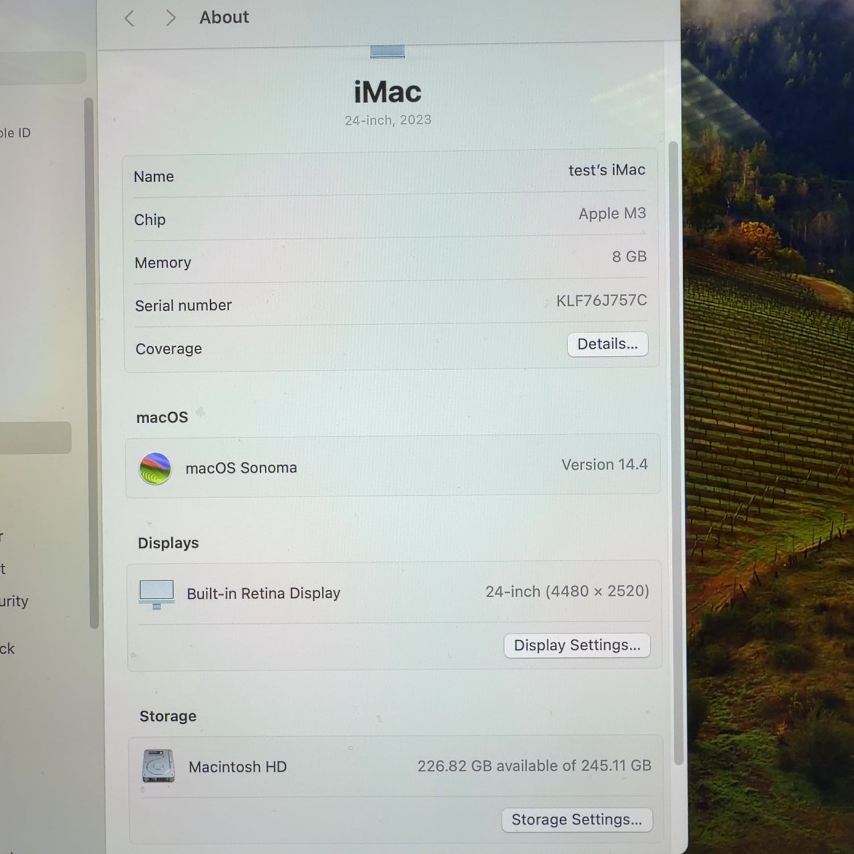Click the sidebar's vertical scrollbar
This screenshot has height=854, width=854.
pos(91,364)
